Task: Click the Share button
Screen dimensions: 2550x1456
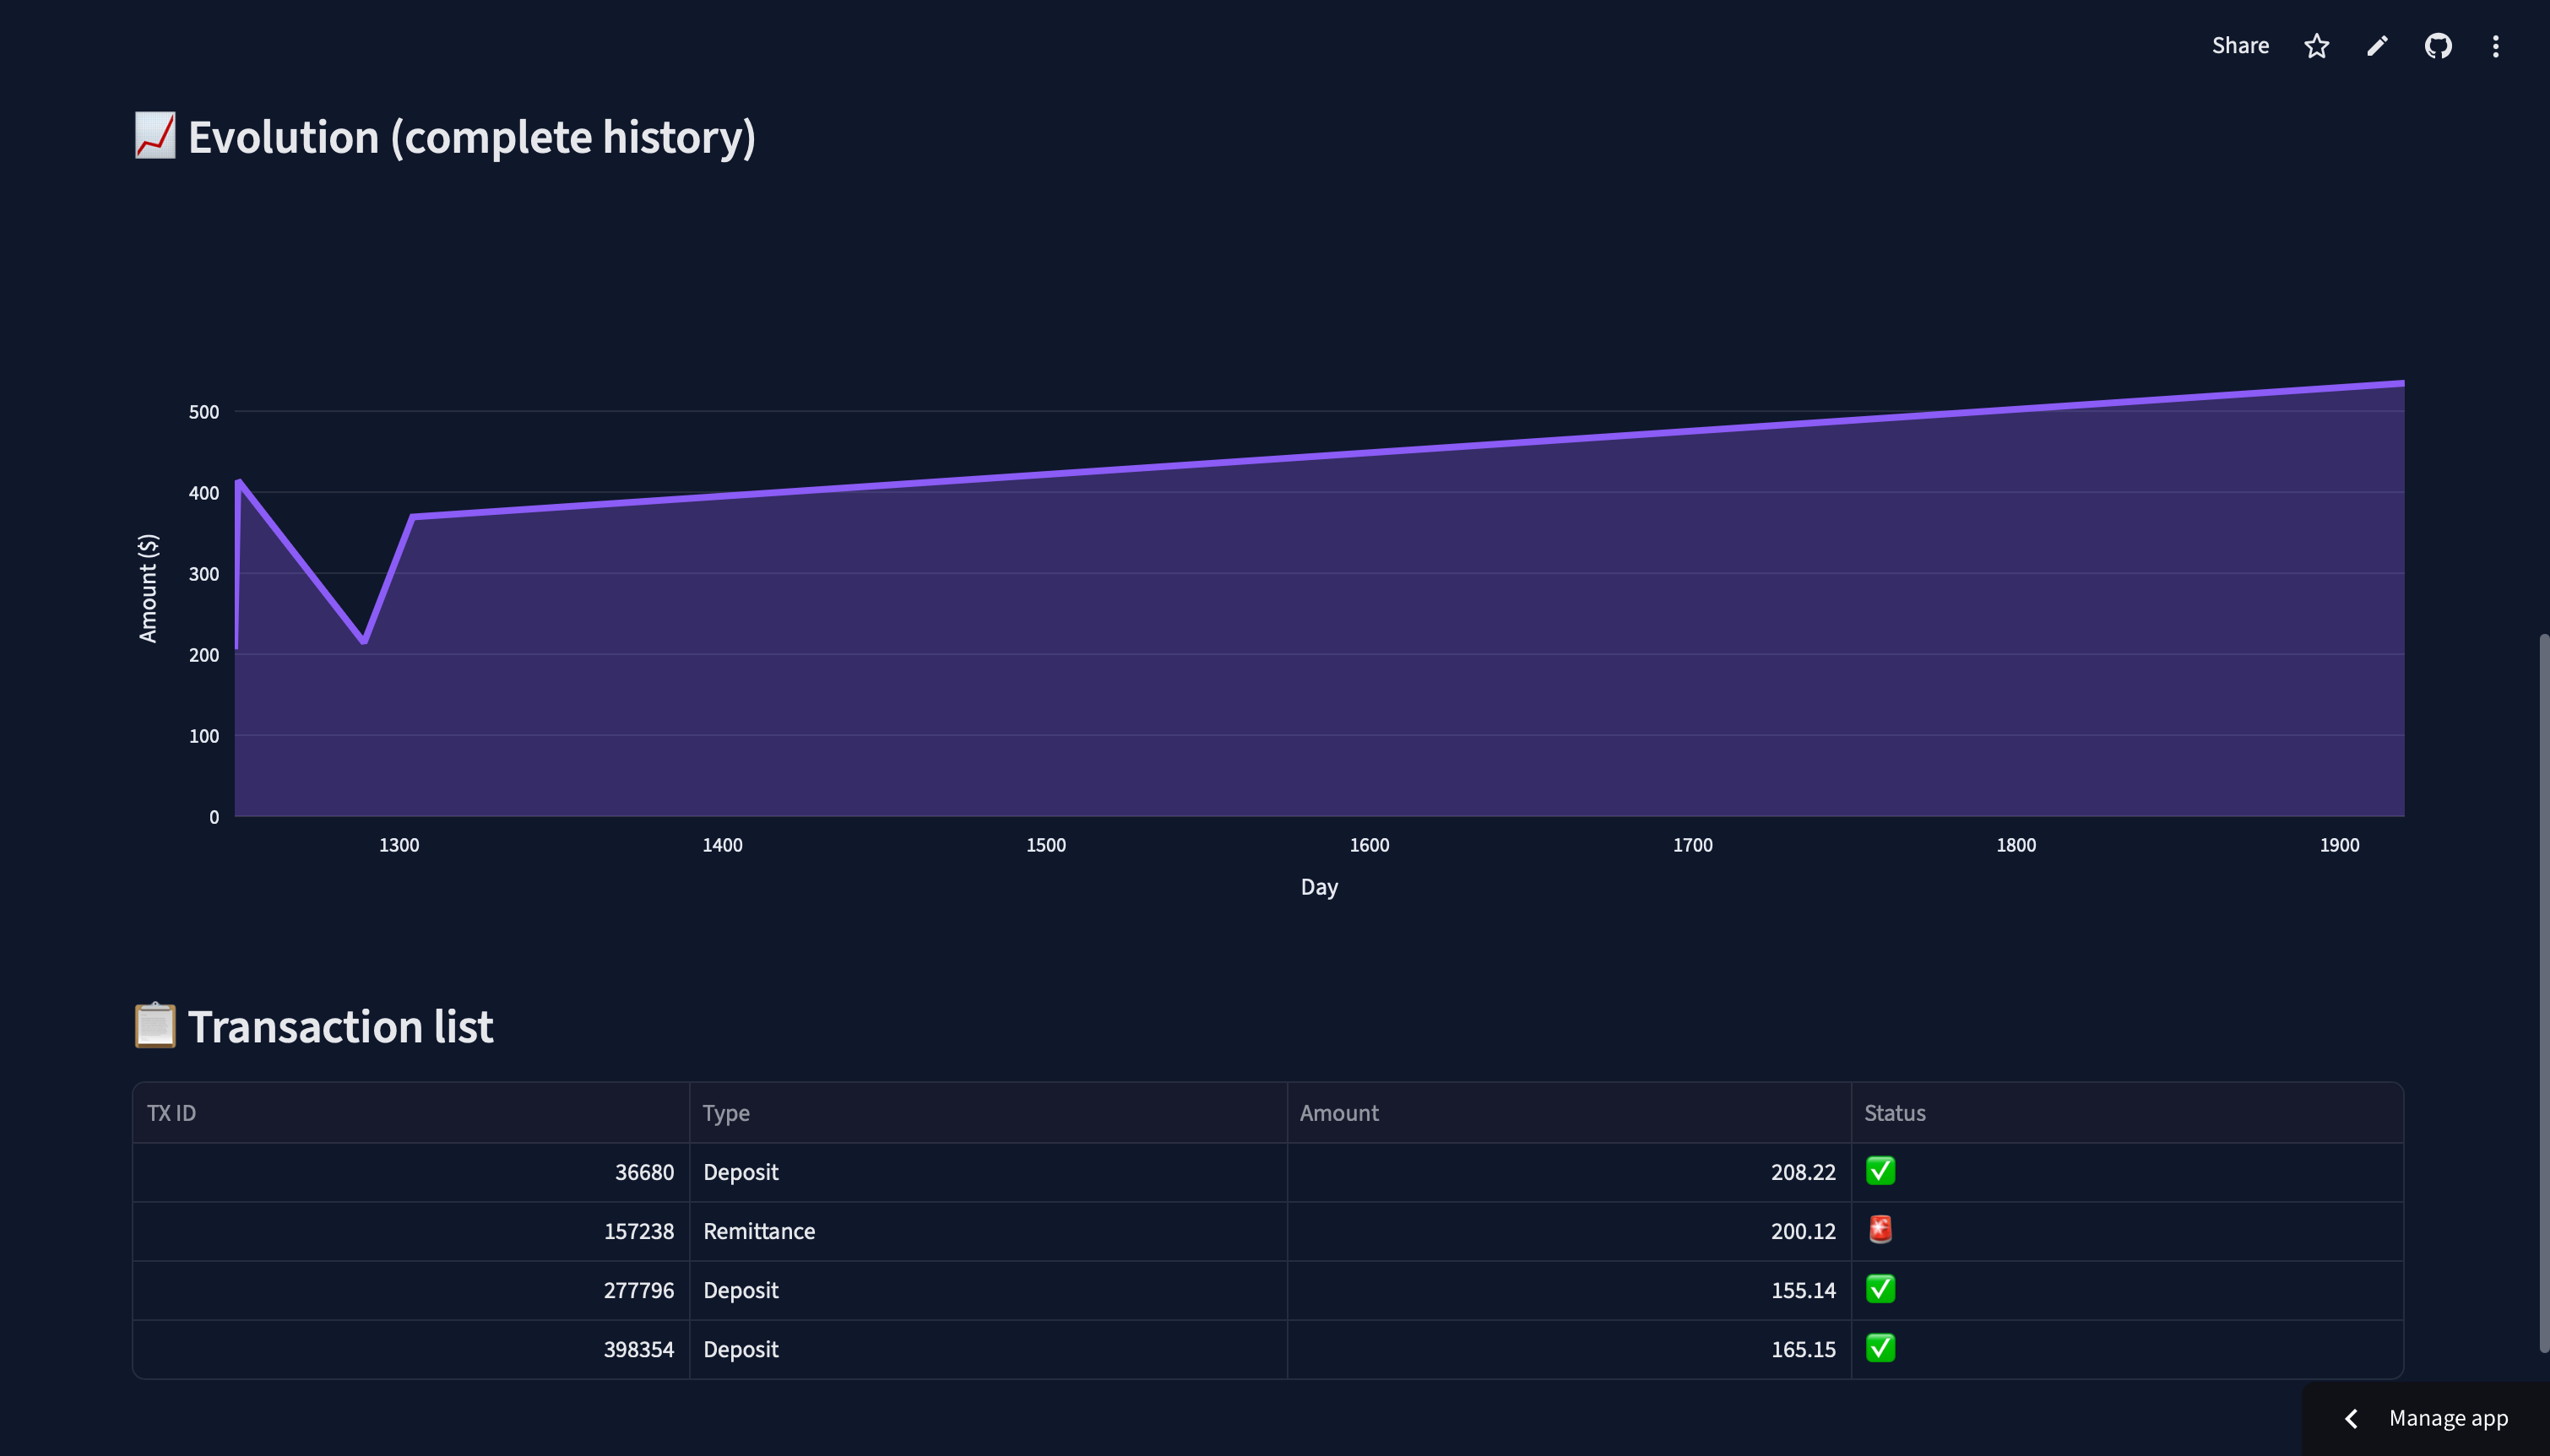Action: (x=2240, y=46)
